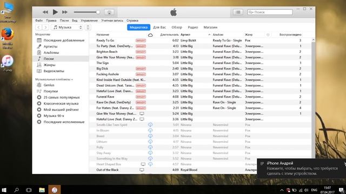
Task: Start playback with the Play button
Action: 55,12
